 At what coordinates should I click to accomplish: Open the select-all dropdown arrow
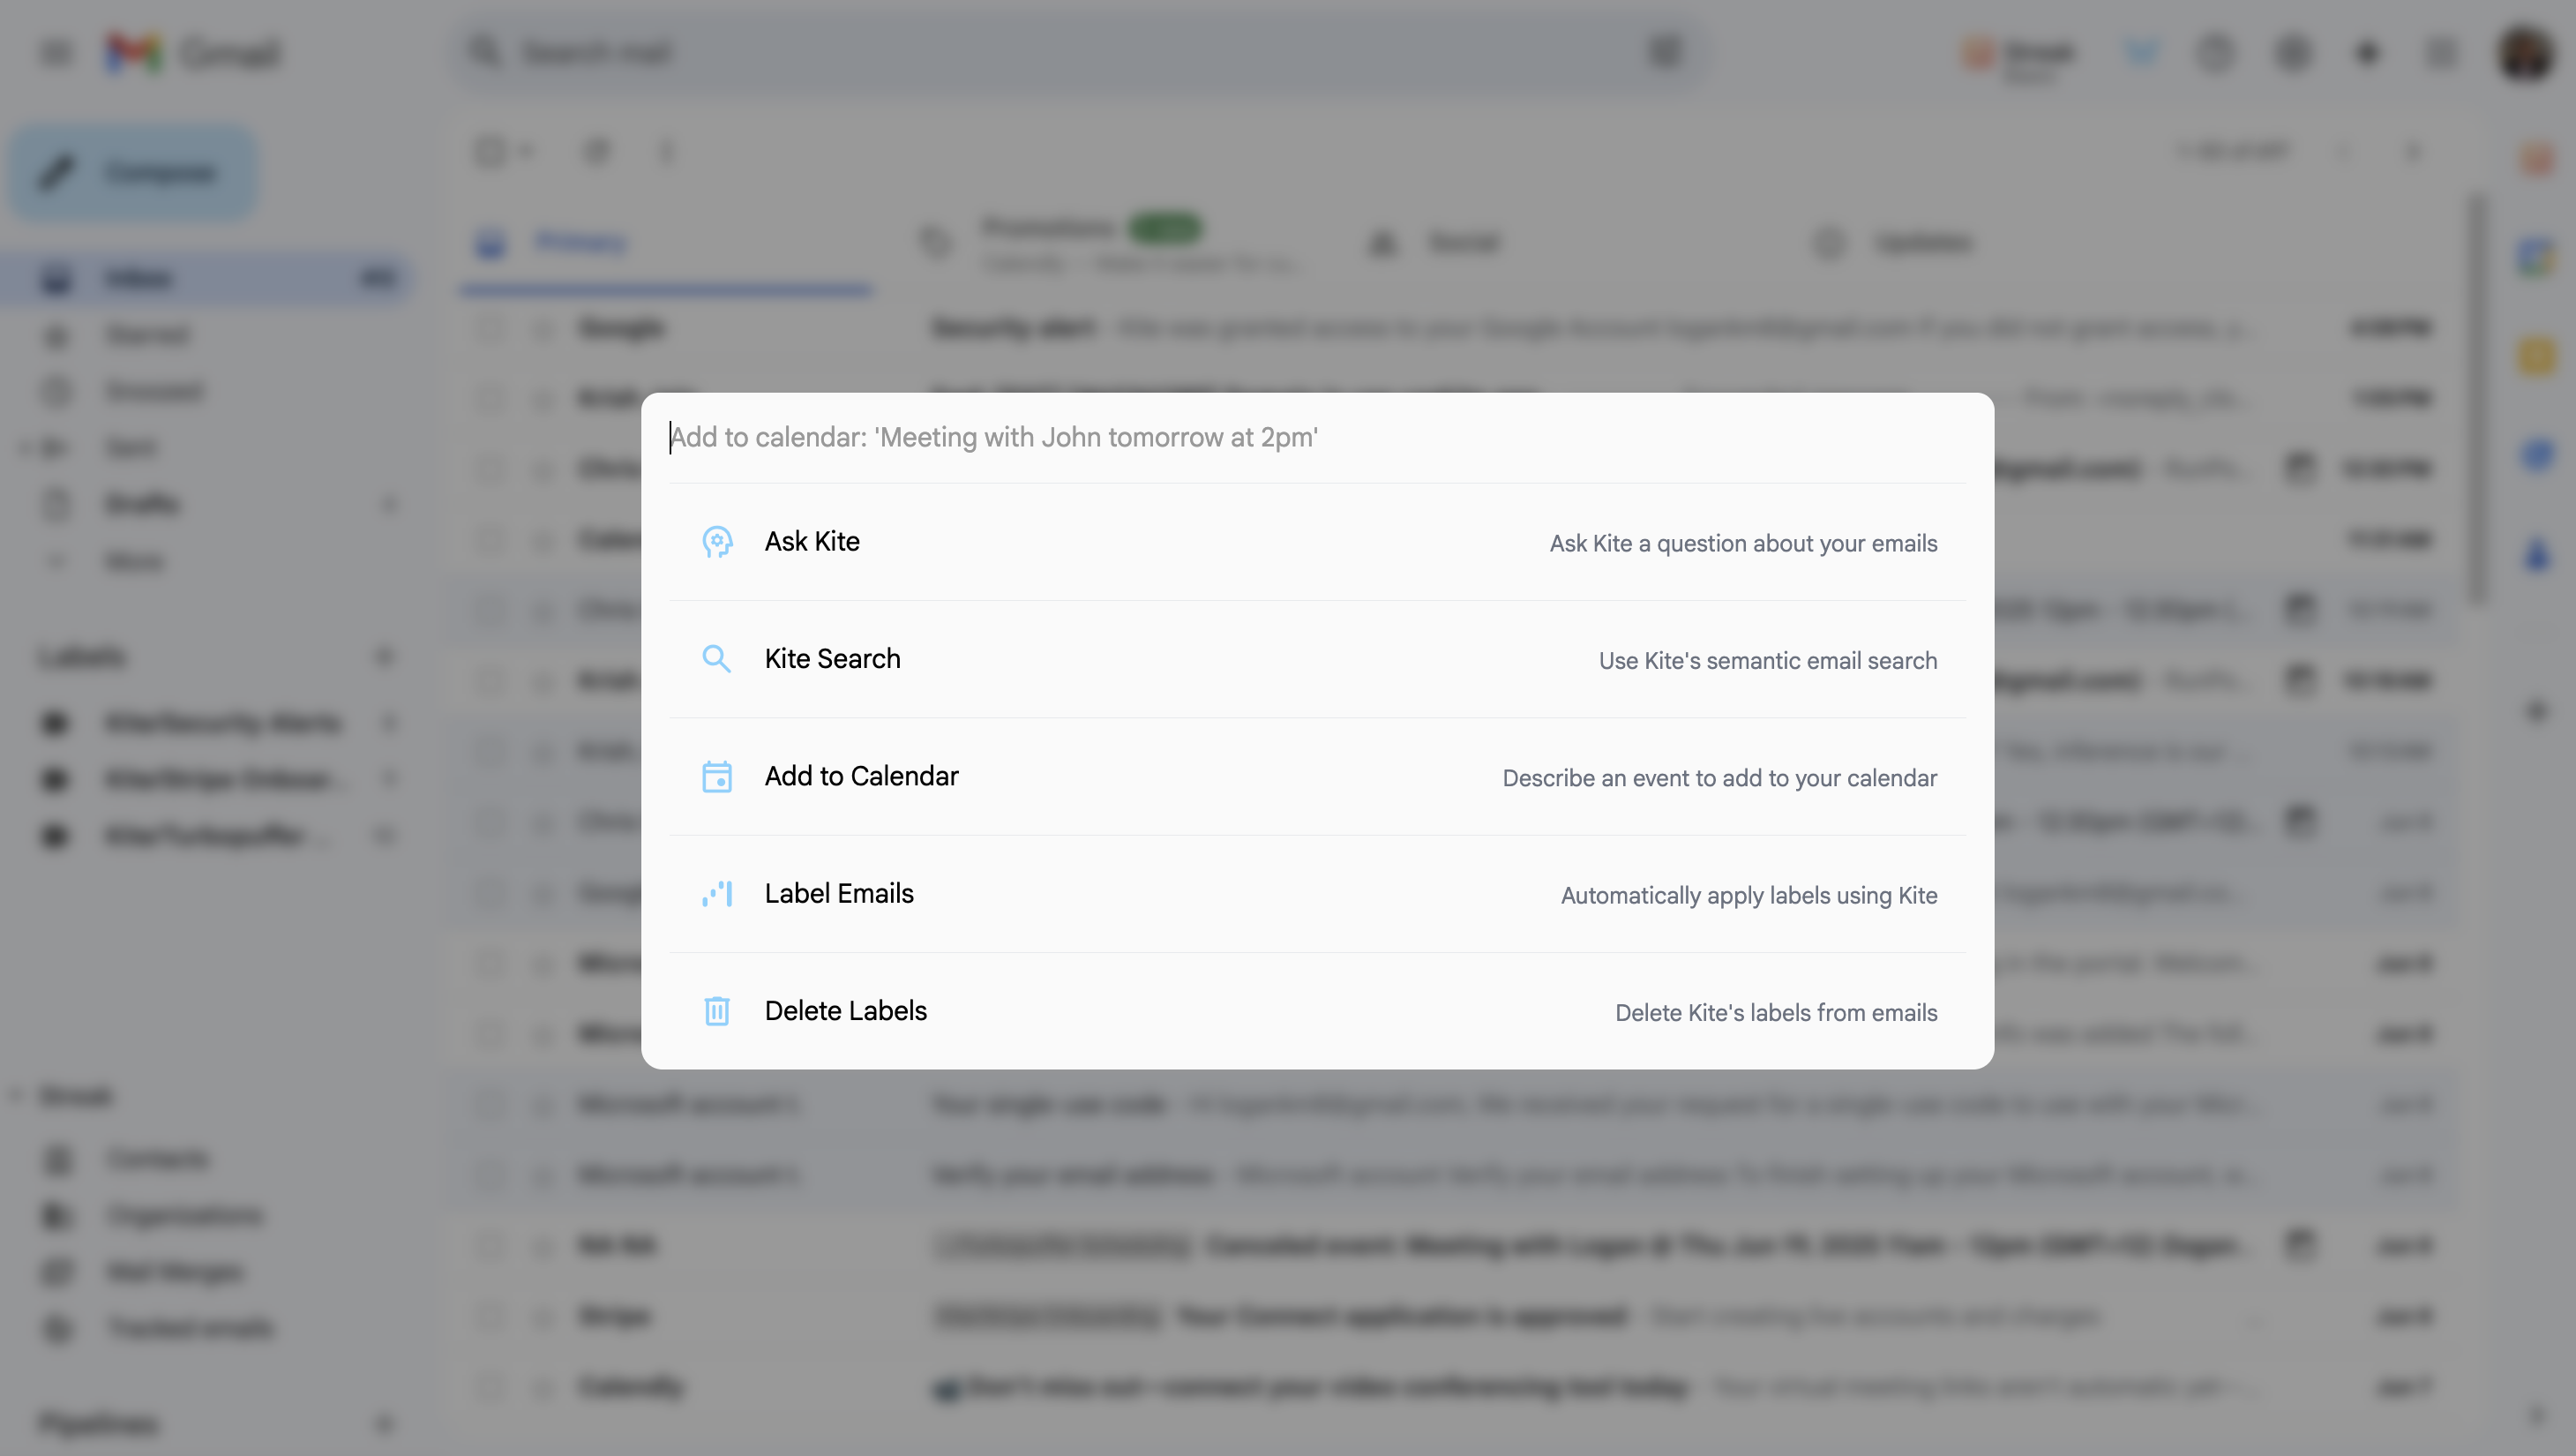pyautogui.click(x=527, y=152)
